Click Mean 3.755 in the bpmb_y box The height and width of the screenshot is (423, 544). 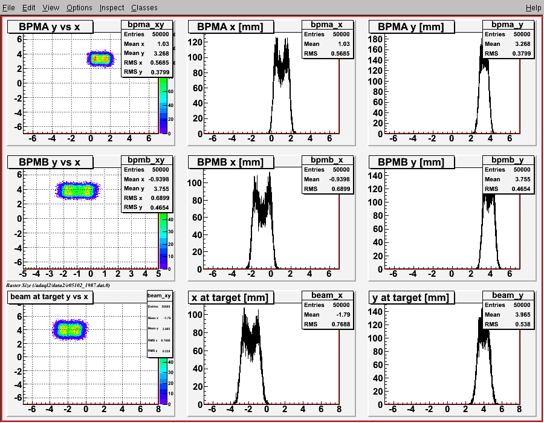pyautogui.click(x=508, y=179)
